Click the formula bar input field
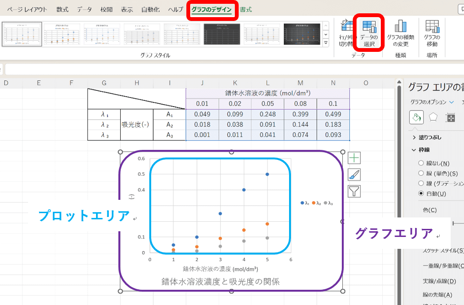 pos(234,70)
